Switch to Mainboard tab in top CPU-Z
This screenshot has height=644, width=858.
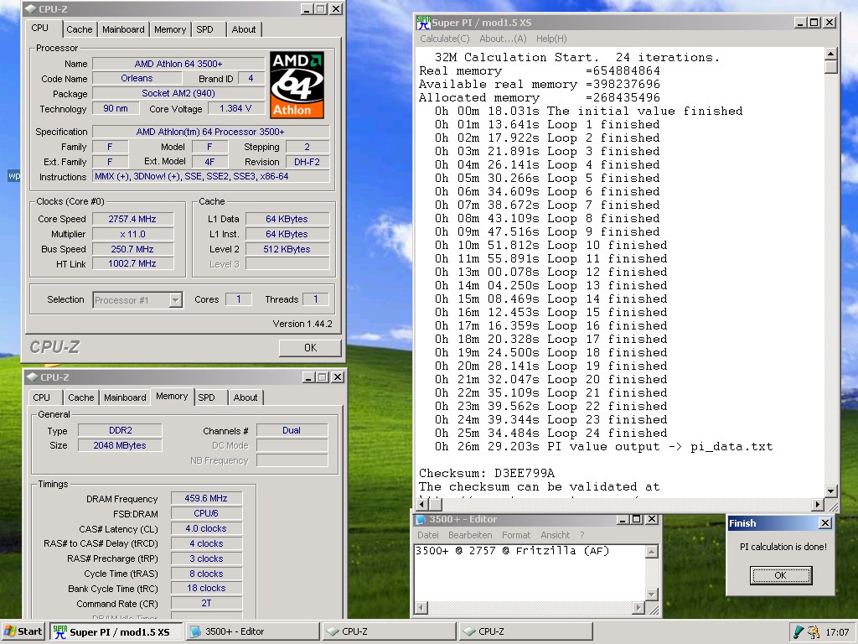pos(123,29)
